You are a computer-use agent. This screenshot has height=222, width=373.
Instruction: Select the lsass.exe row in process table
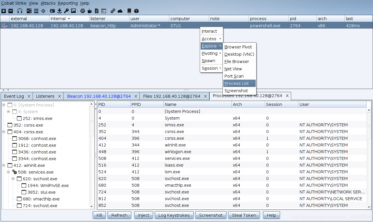(x=232, y=165)
